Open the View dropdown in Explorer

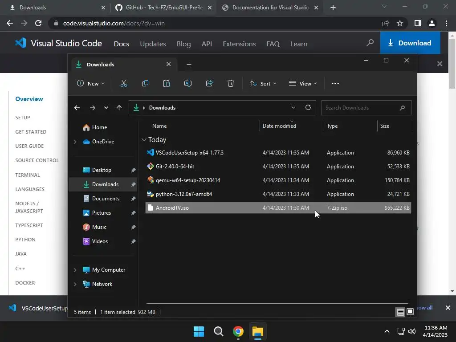(x=303, y=83)
